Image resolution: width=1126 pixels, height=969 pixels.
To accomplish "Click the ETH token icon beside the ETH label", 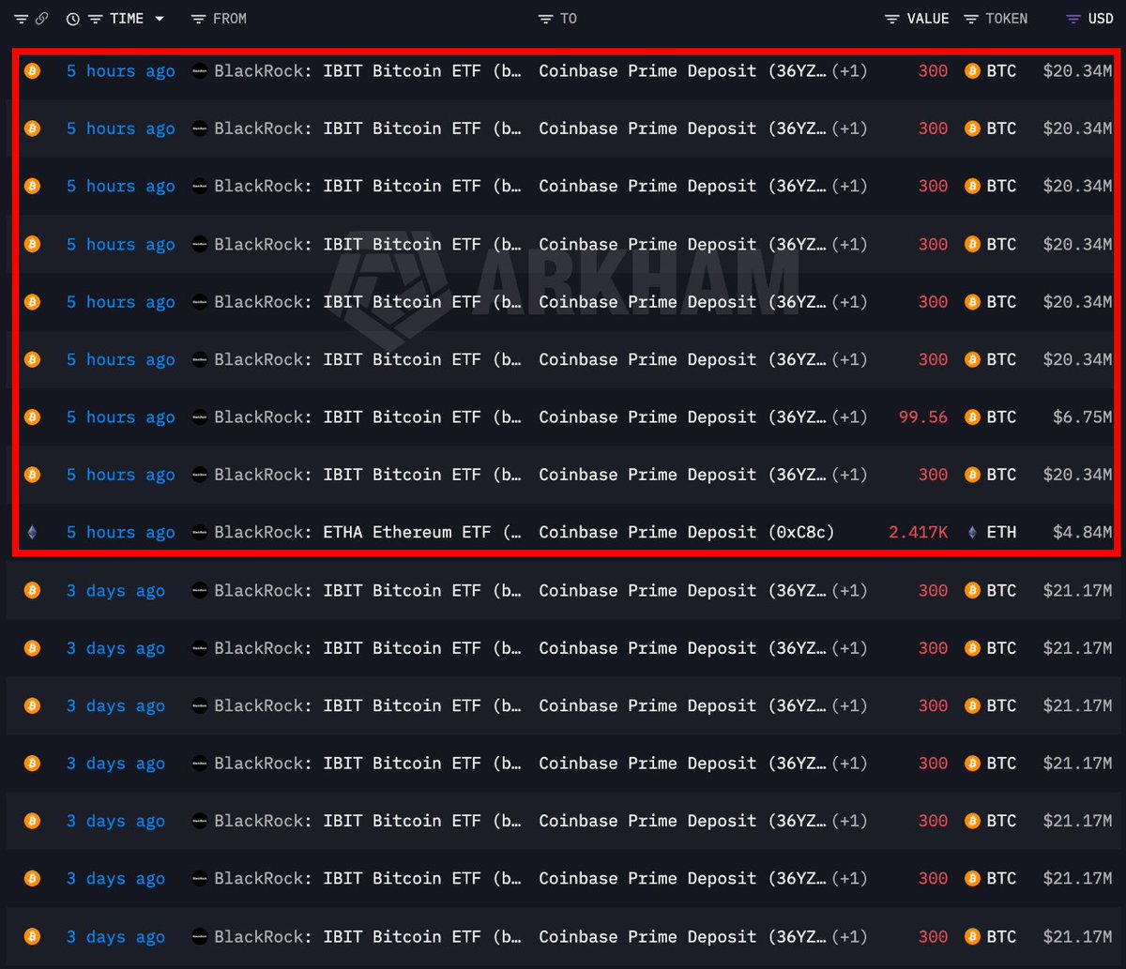I will click(972, 532).
